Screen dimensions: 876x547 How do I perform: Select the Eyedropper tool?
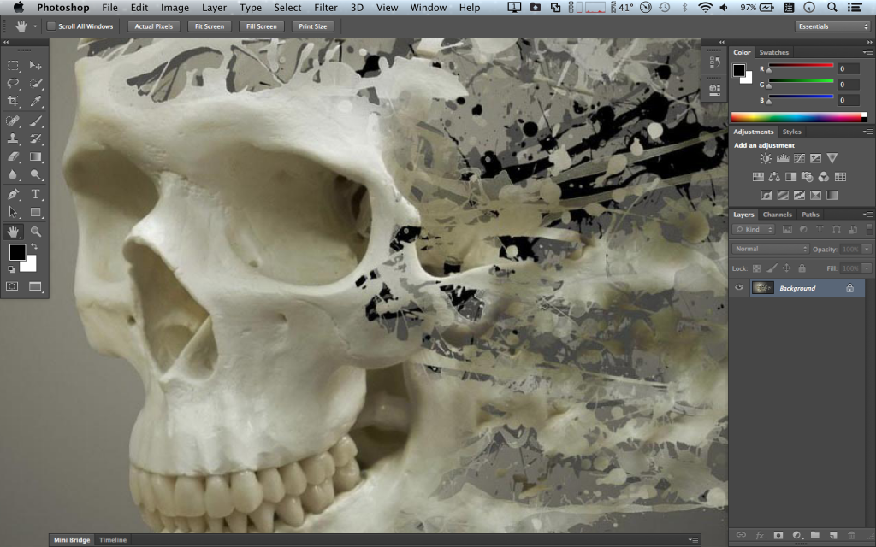pos(36,102)
